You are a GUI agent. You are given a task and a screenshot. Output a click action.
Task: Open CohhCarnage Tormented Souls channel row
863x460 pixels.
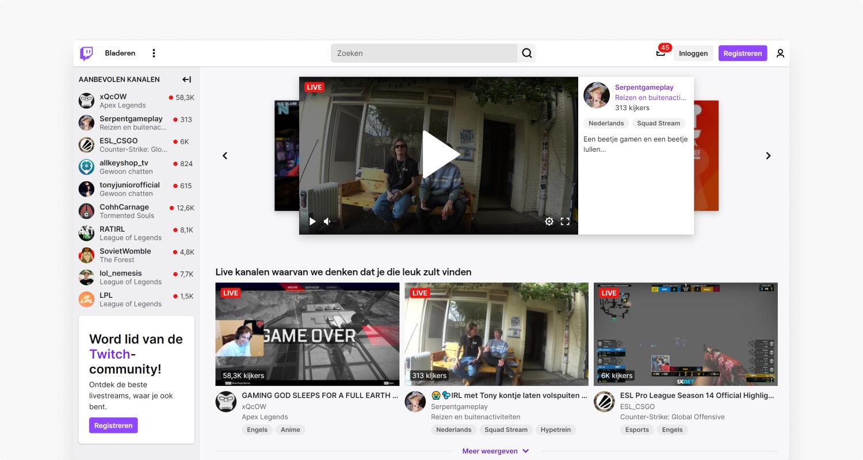coord(136,211)
